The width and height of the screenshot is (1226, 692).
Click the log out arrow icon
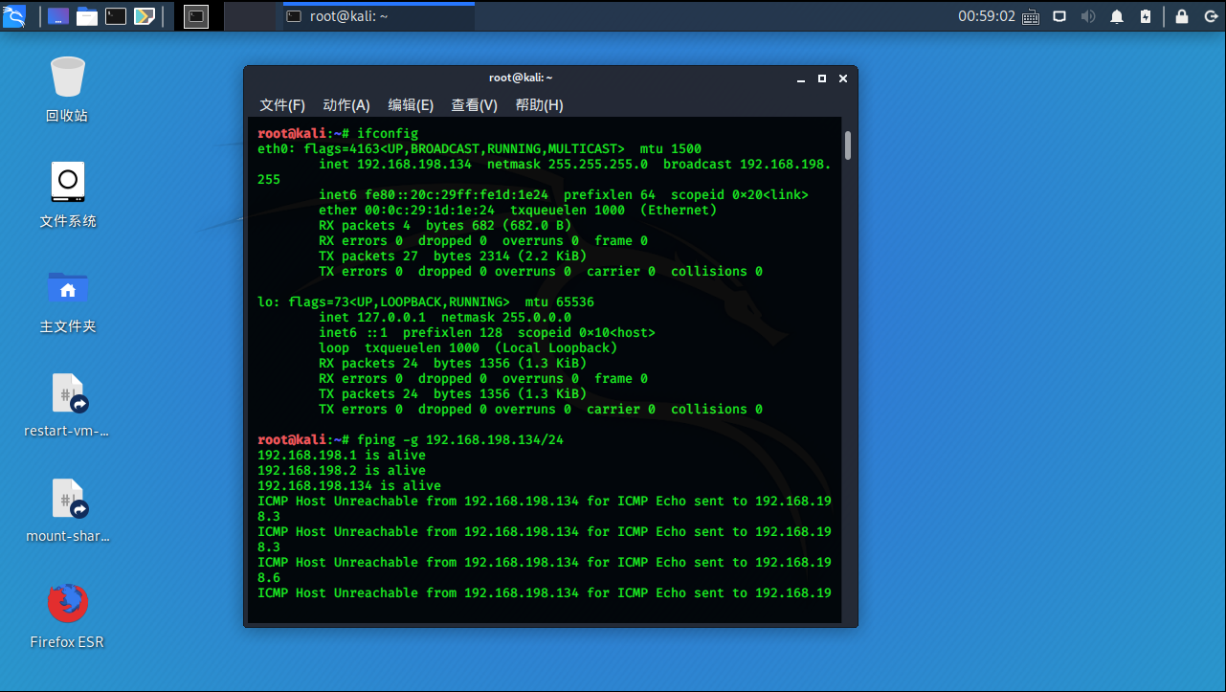(x=1210, y=16)
